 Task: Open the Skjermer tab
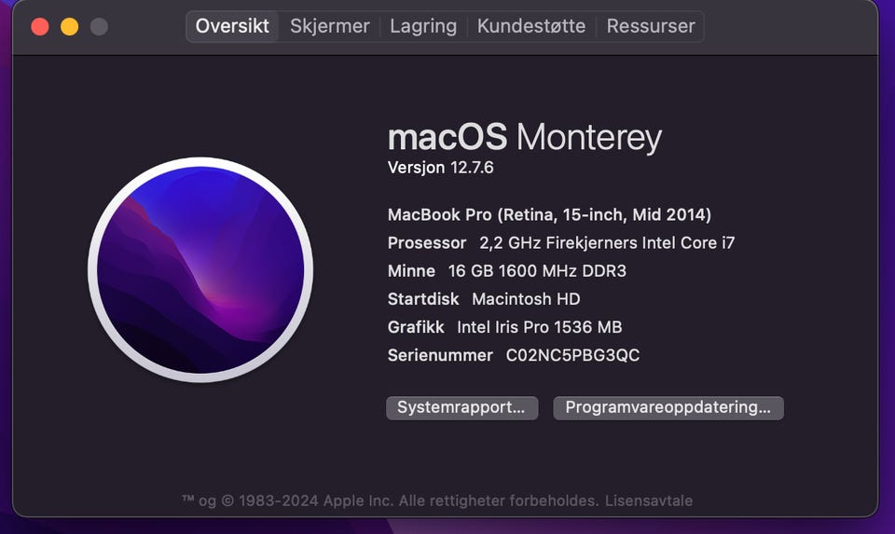click(329, 26)
